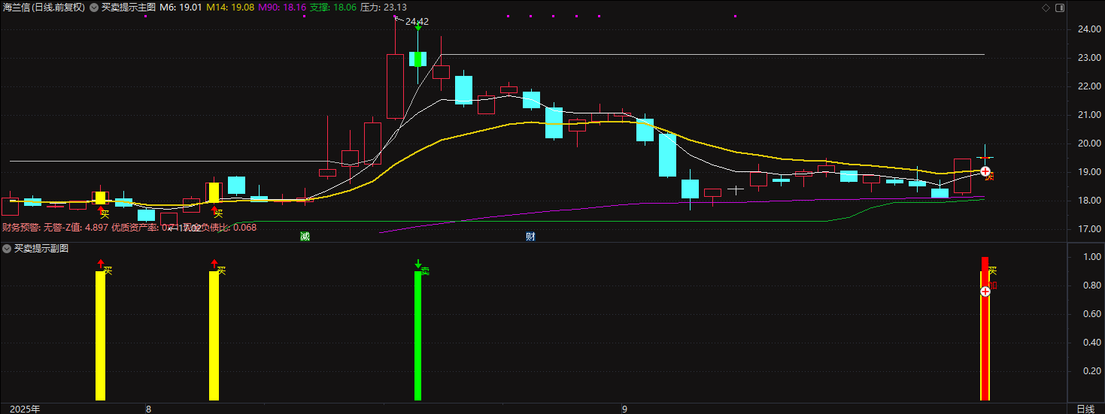The width and height of the screenshot is (1105, 414).
Task: Click the blue 财 financial event marker
Action: (530, 237)
